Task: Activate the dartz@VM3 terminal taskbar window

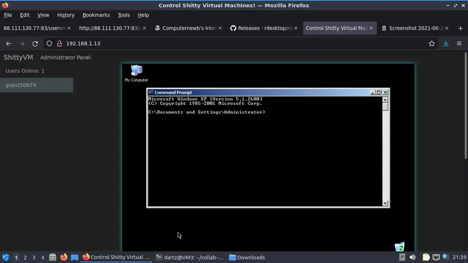Action: [190, 257]
